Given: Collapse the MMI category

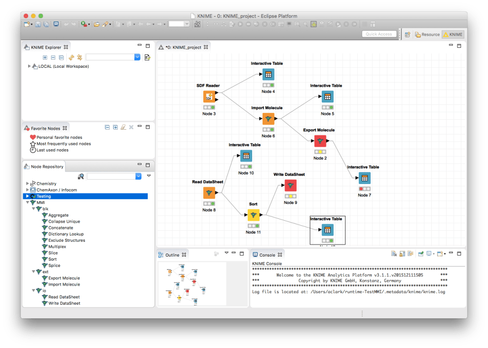Looking at the screenshot, I should pyautogui.click(x=27, y=203).
